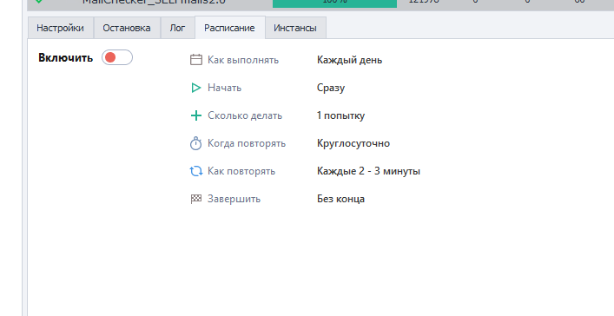Image resolution: width=614 pixels, height=316 pixels.
Task: Open the Настройки tab
Action: click(x=60, y=28)
